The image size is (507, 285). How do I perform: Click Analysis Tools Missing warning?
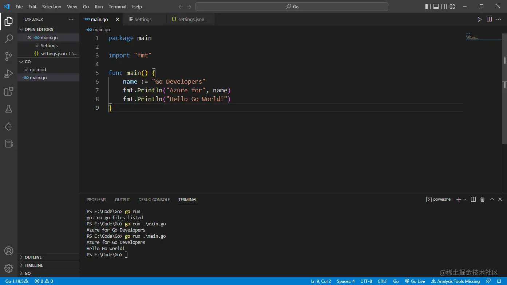coord(456,281)
